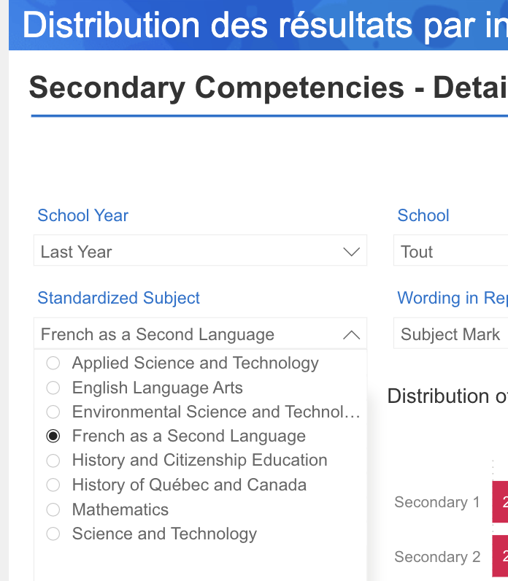Click the Secondary 2 axis label
This screenshot has width=508, height=581.
(x=437, y=557)
